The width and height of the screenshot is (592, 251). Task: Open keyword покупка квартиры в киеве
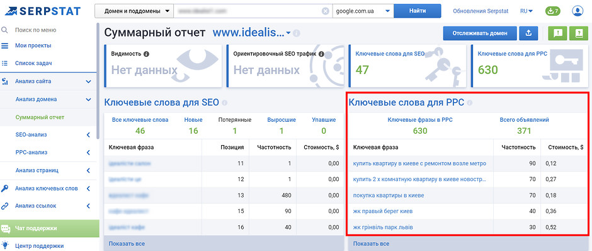389,196
